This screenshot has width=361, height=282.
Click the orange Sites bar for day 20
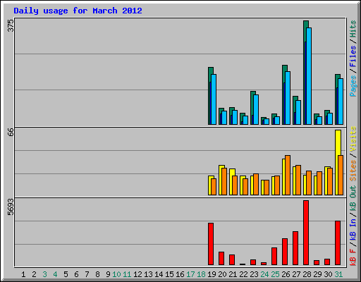click(224, 181)
